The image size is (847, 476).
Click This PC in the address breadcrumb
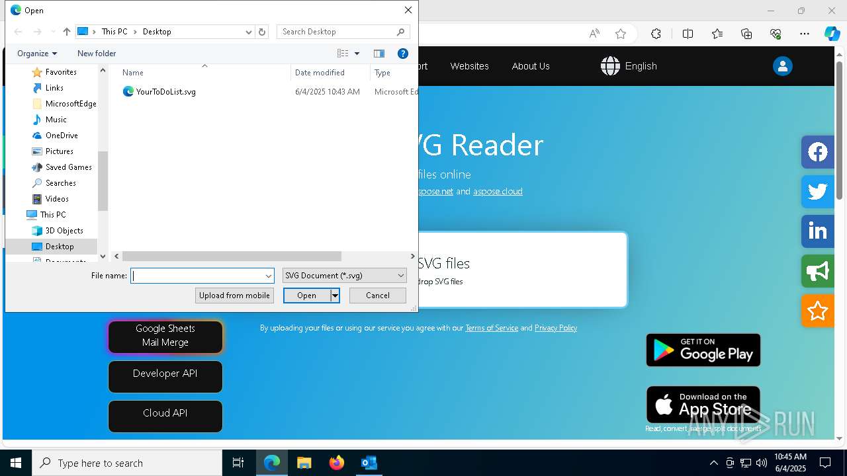114,32
